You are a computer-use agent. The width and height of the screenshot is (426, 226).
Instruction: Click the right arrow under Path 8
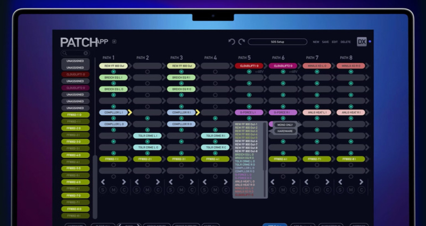point(362,182)
